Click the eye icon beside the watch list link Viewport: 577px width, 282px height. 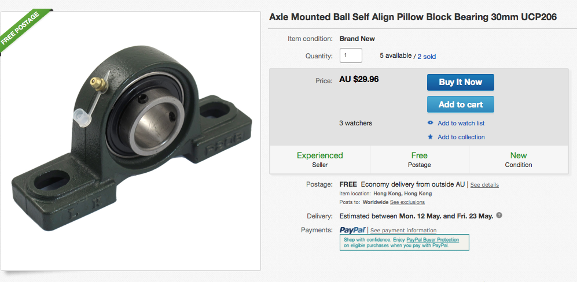pyautogui.click(x=430, y=123)
